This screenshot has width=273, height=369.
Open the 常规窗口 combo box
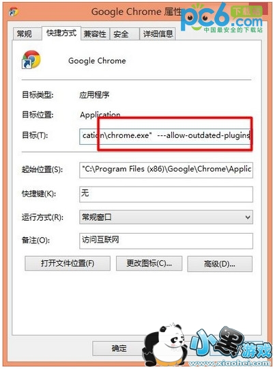pos(166,217)
